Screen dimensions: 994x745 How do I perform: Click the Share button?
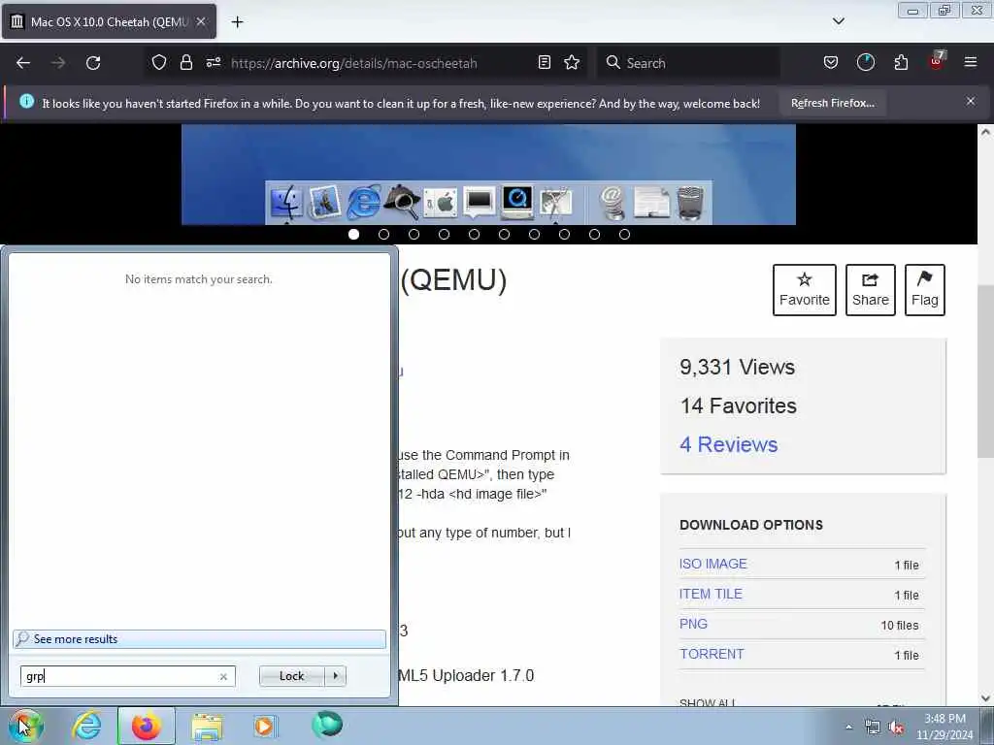click(x=871, y=289)
